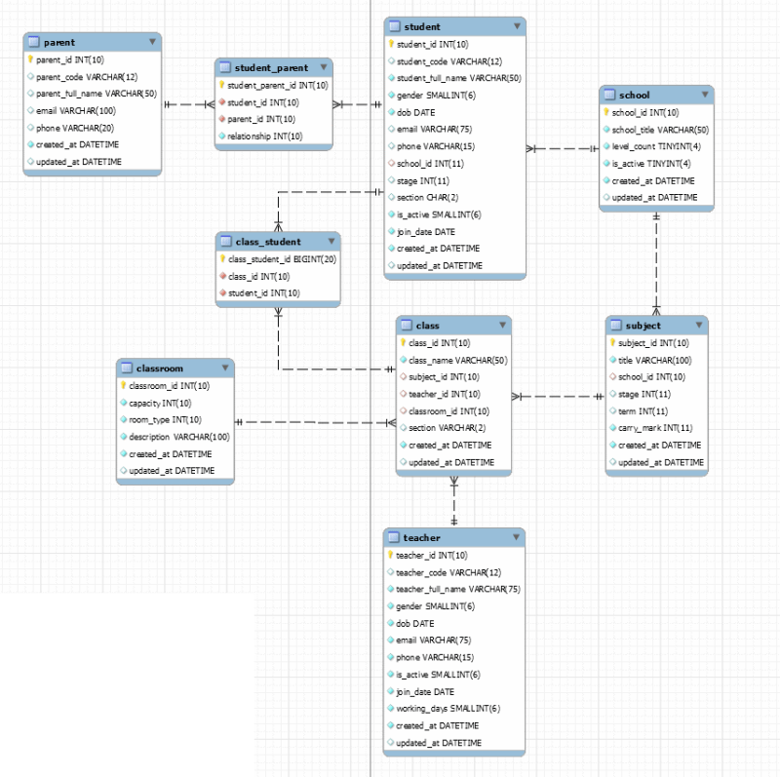Click the foreign key diamond next to parent_id
780x777 pixels.
tap(223, 119)
